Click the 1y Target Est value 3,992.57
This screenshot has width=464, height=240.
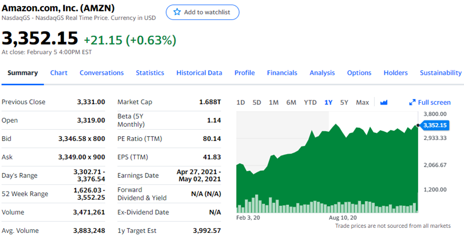207,230
